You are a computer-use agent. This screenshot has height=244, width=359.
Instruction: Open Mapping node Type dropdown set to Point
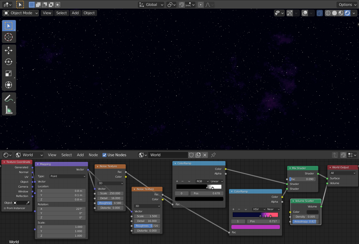coord(68,176)
